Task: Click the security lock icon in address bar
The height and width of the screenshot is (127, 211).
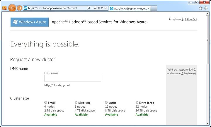Action: [x=95, y=8]
